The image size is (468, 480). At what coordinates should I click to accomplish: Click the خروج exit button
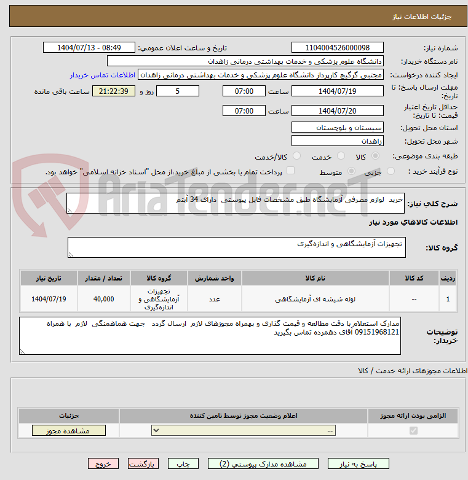103,464
